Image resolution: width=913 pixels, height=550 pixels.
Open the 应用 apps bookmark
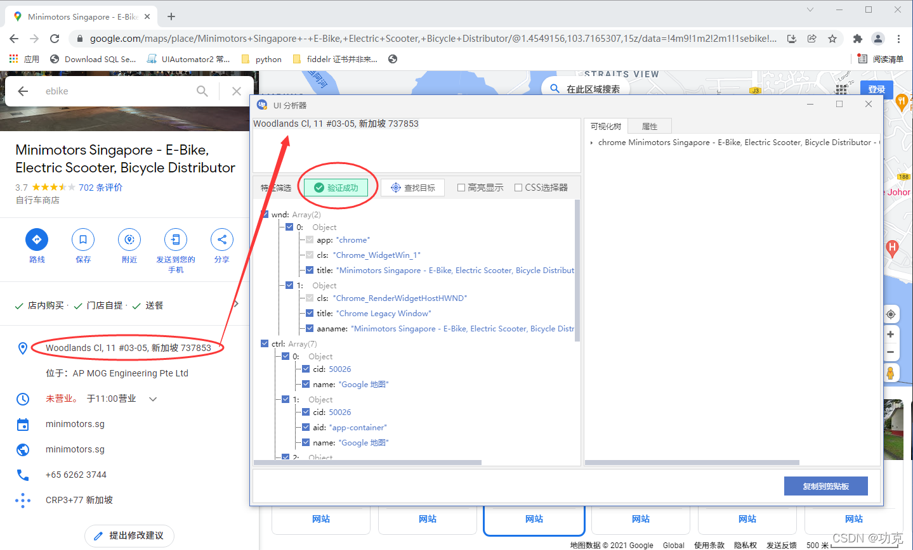(x=24, y=59)
